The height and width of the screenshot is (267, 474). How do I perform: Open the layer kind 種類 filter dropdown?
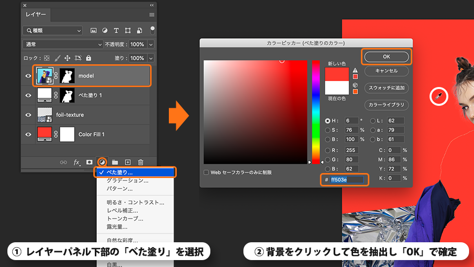point(53,31)
